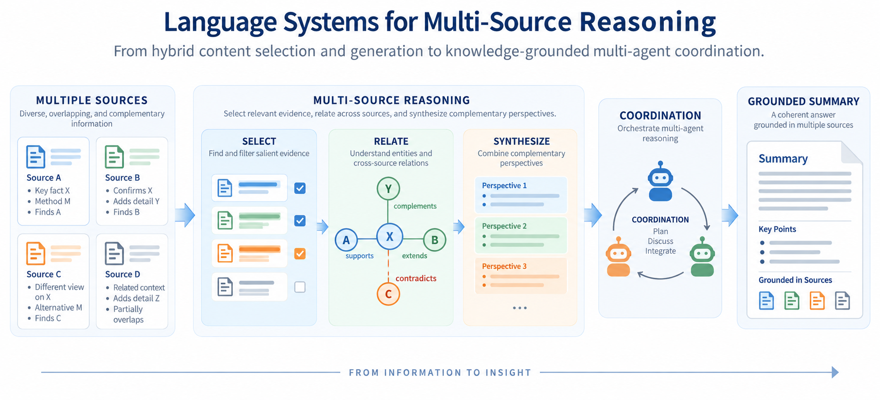Click the 'Adds detail Y' bullet
The width and height of the screenshot is (880, 400).
(136, 201)
